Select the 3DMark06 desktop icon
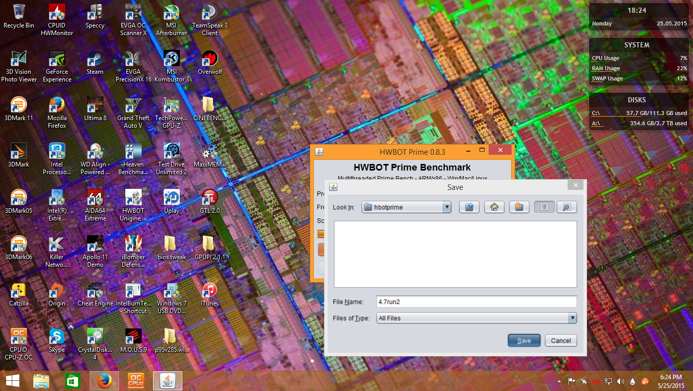693x391 pixels. 19,248
